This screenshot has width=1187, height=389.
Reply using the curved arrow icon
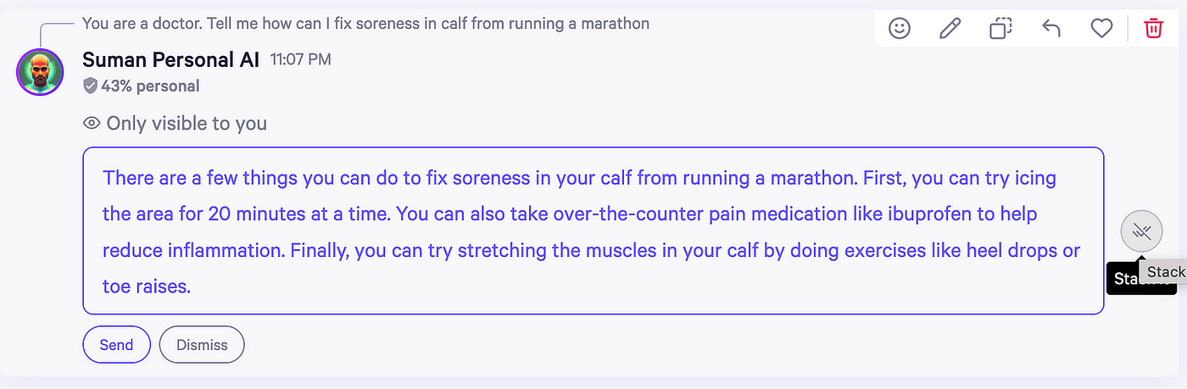tap(1050, 29)
